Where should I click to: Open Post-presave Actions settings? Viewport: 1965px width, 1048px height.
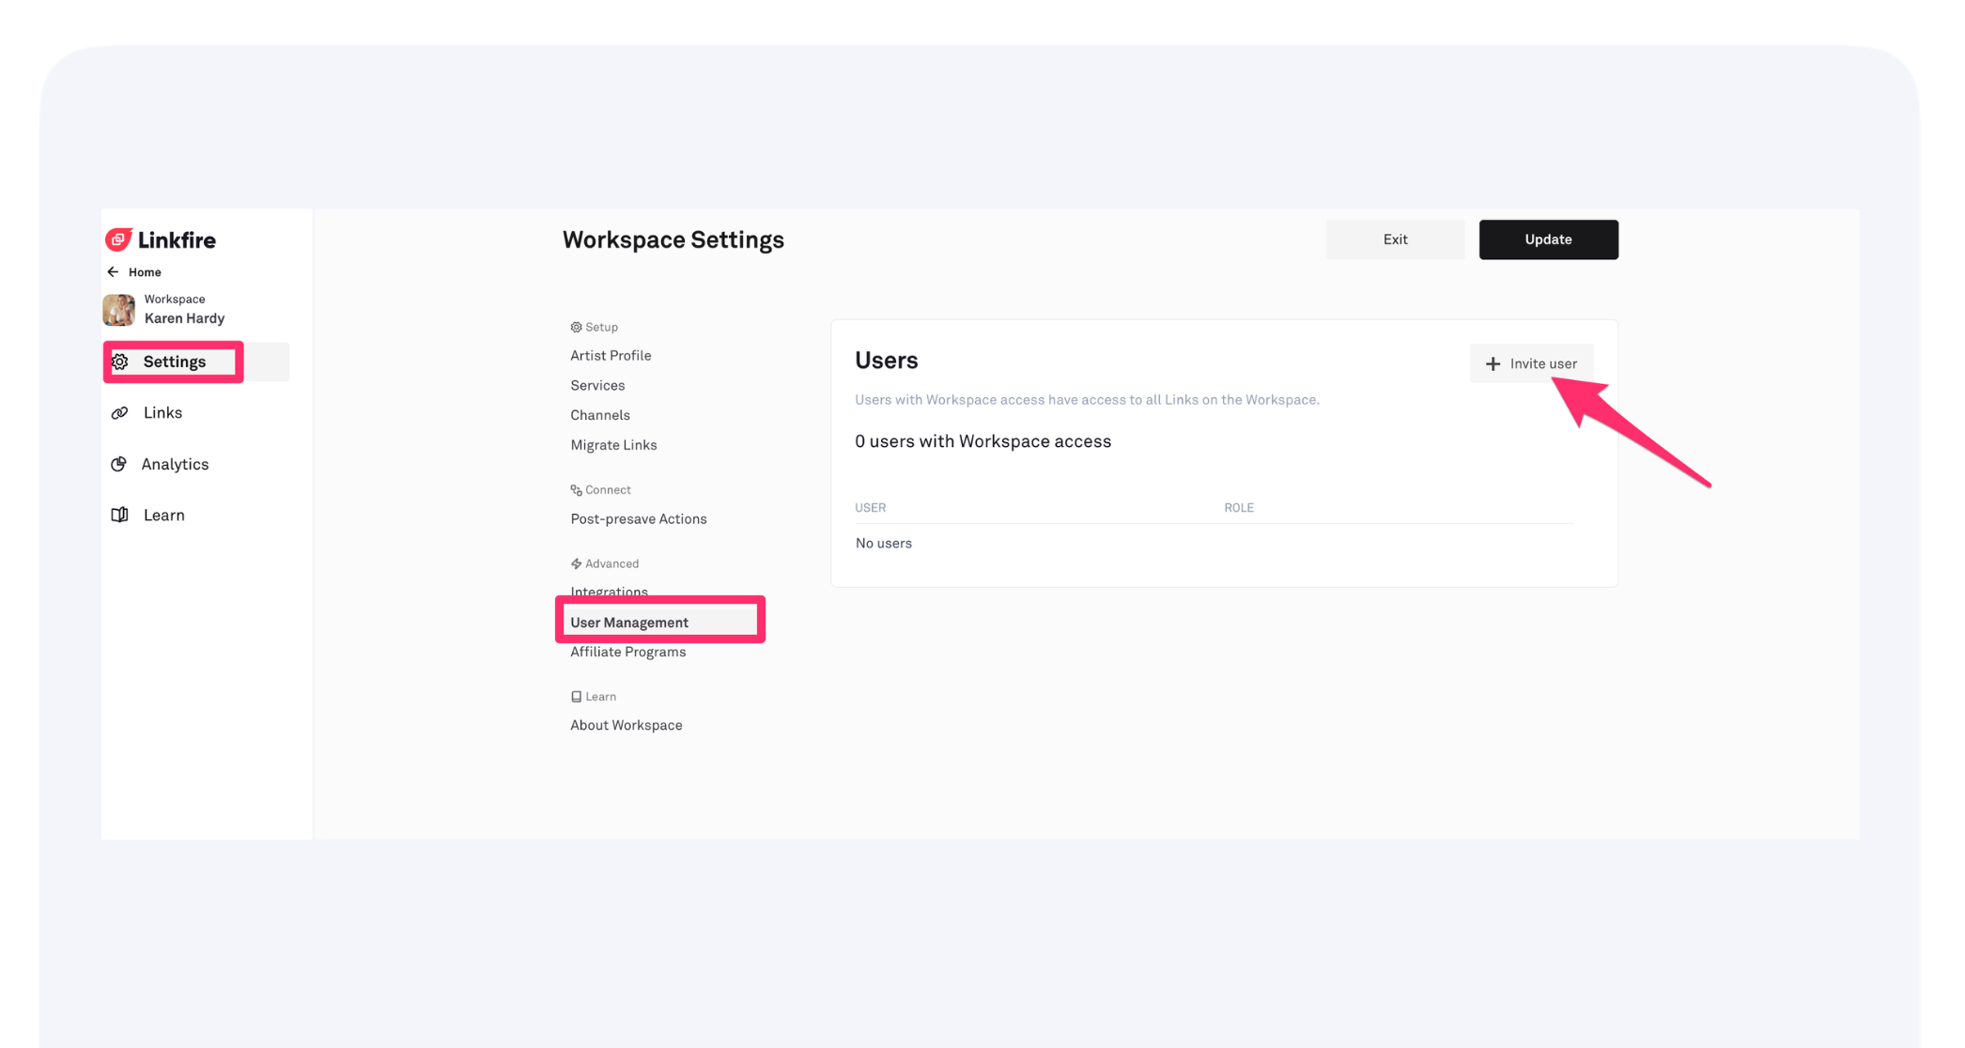click(638, 518)
